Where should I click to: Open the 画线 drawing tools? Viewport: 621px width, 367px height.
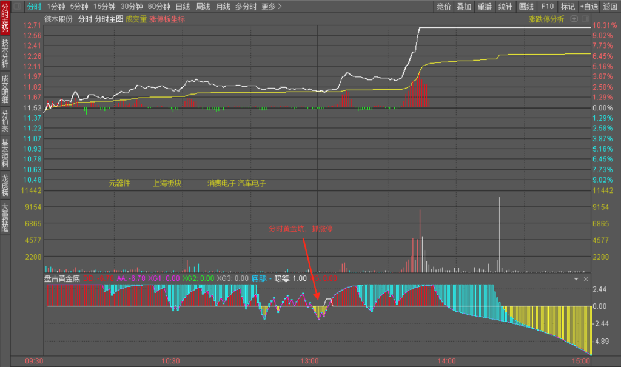click(x=526, y=7)
